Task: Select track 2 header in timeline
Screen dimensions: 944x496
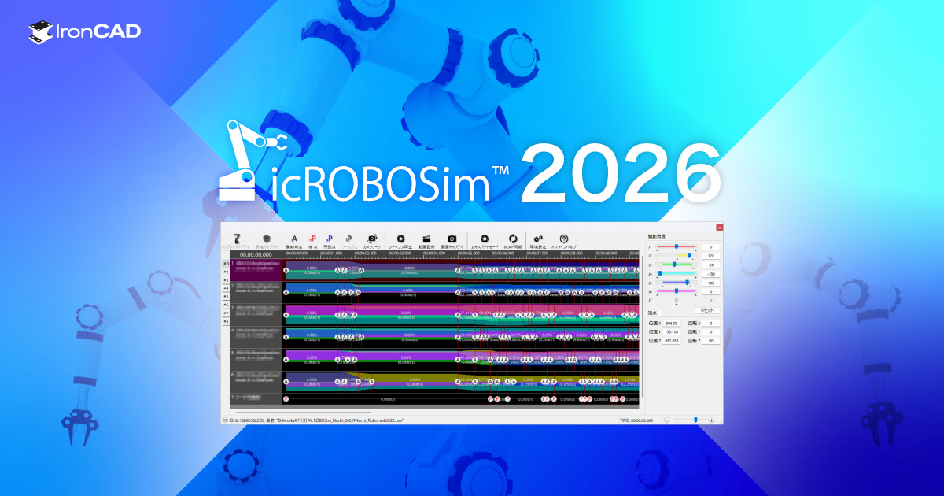Action: coord(256,292)
